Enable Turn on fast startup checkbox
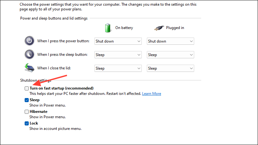This screenshot has height=145, width=258. pyautogui.click(x=27, y=88)
